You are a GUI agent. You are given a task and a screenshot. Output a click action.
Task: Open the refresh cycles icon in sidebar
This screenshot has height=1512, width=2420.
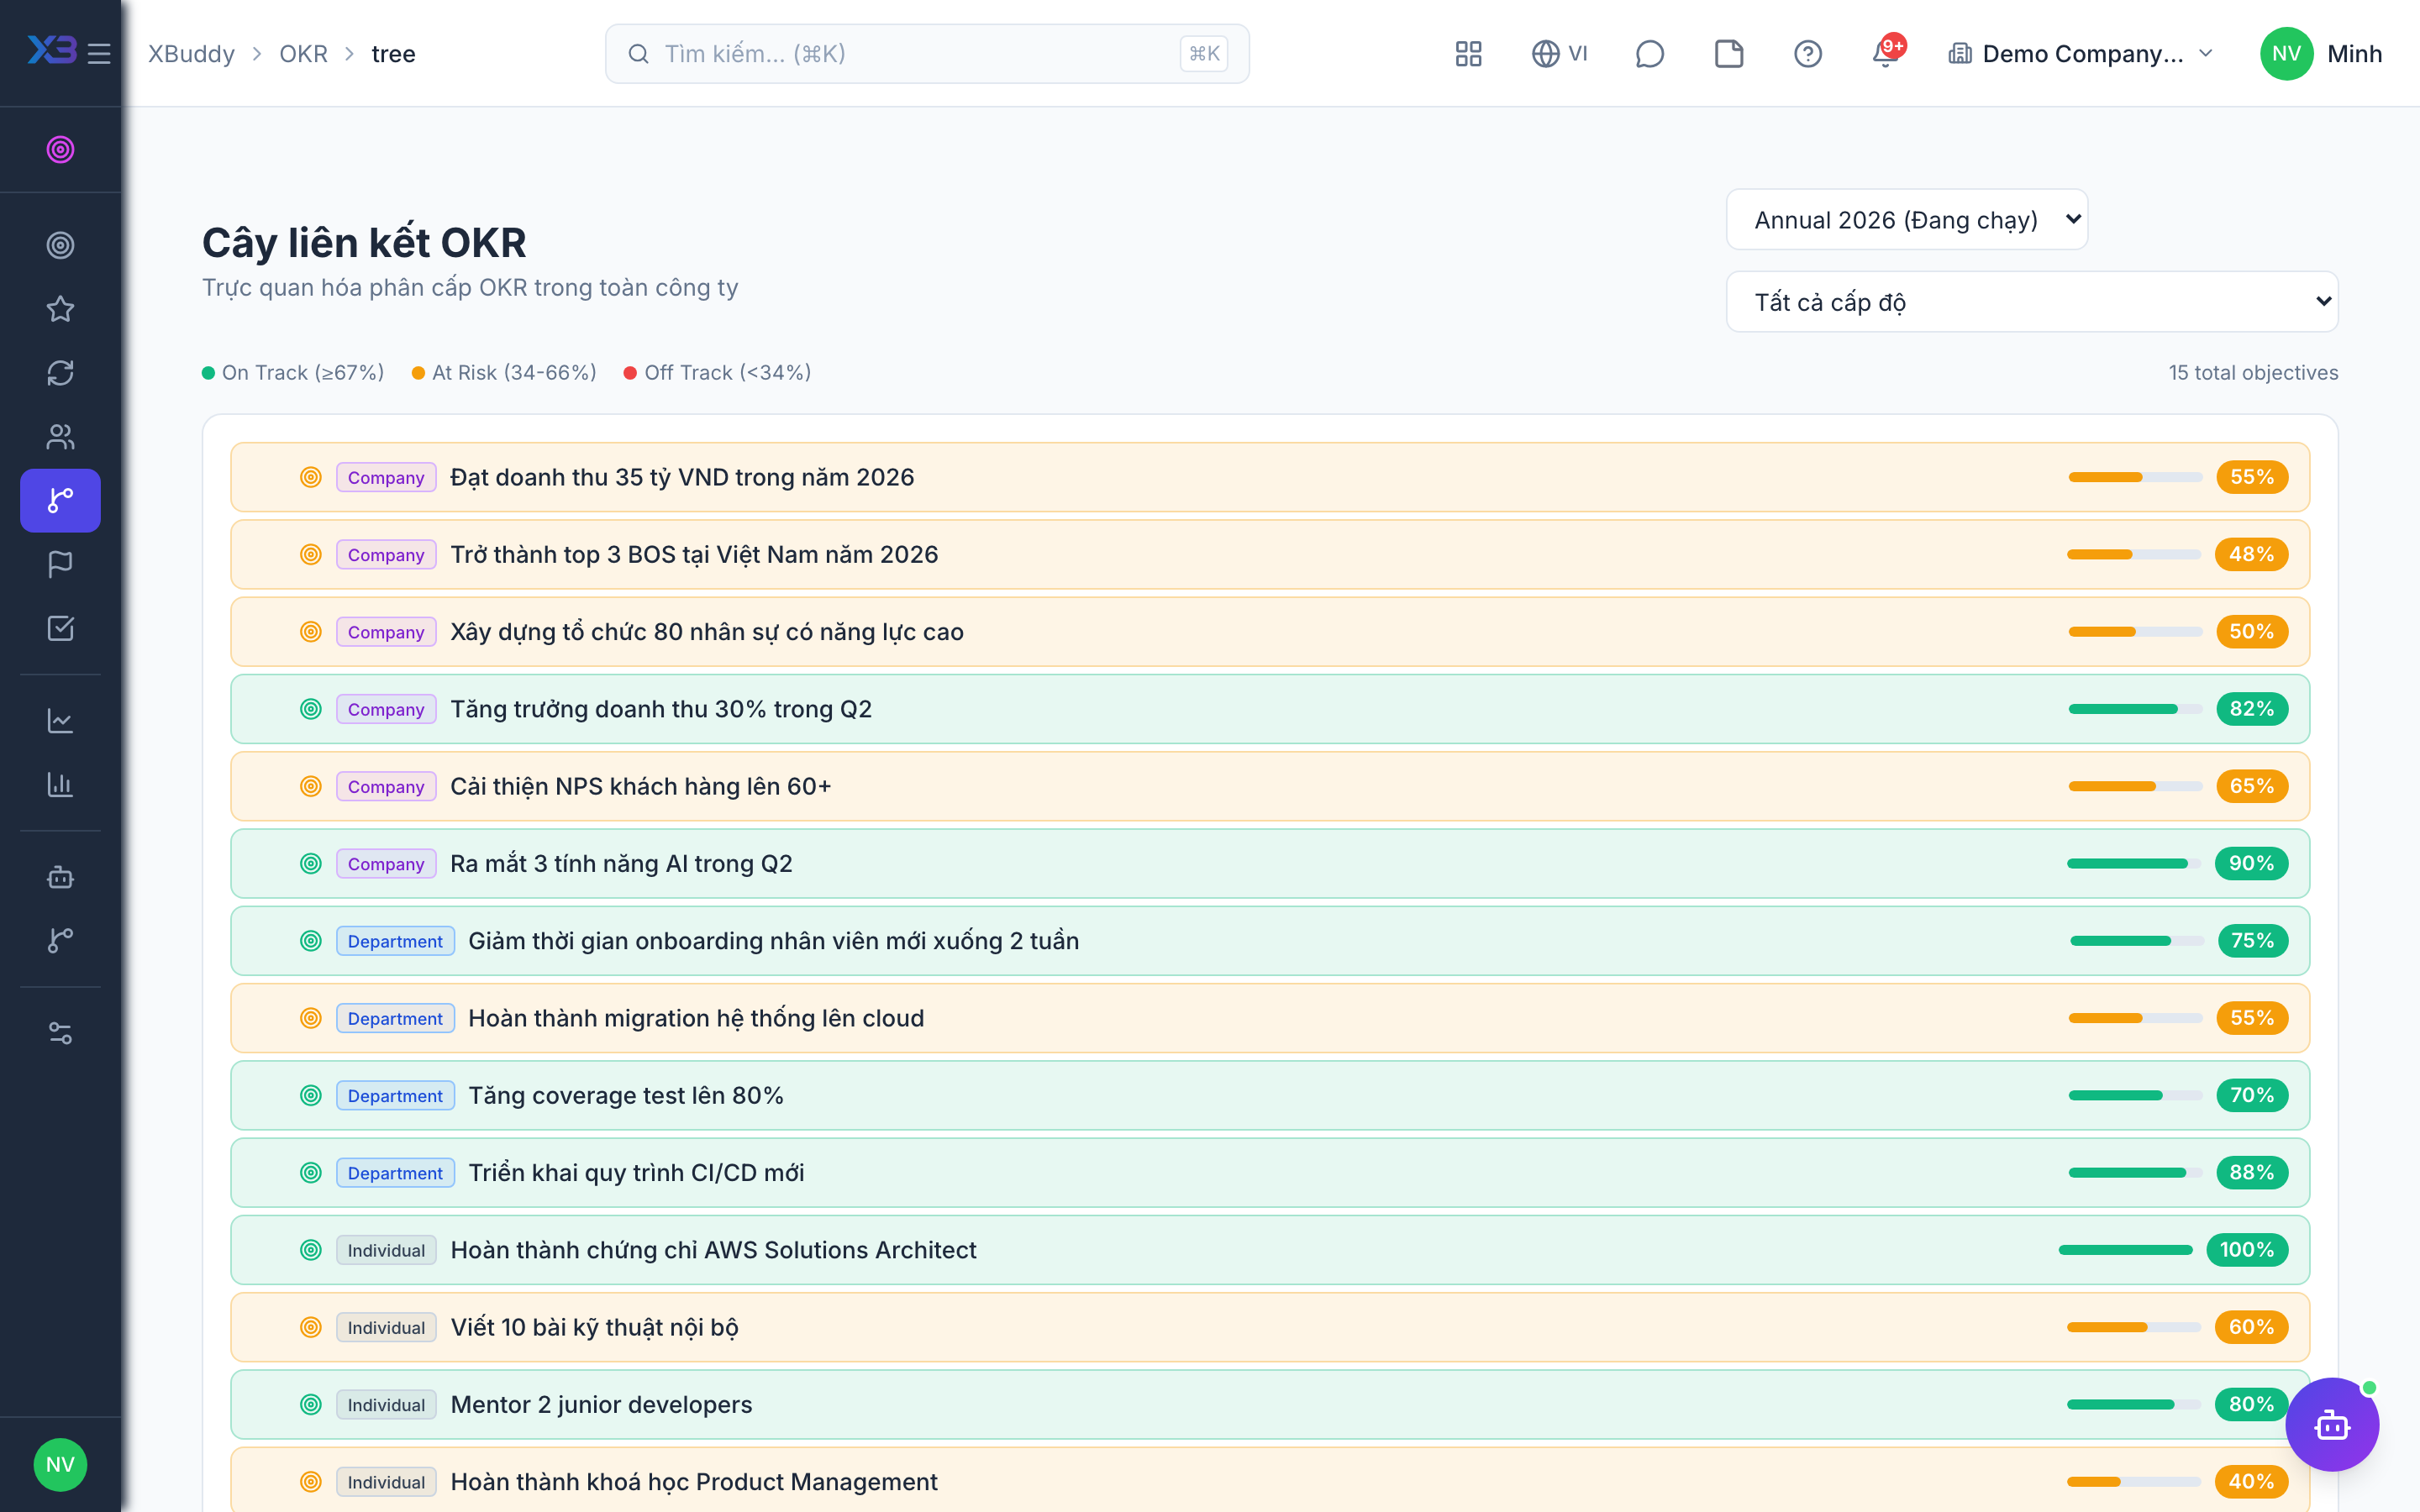coord(60,373)
